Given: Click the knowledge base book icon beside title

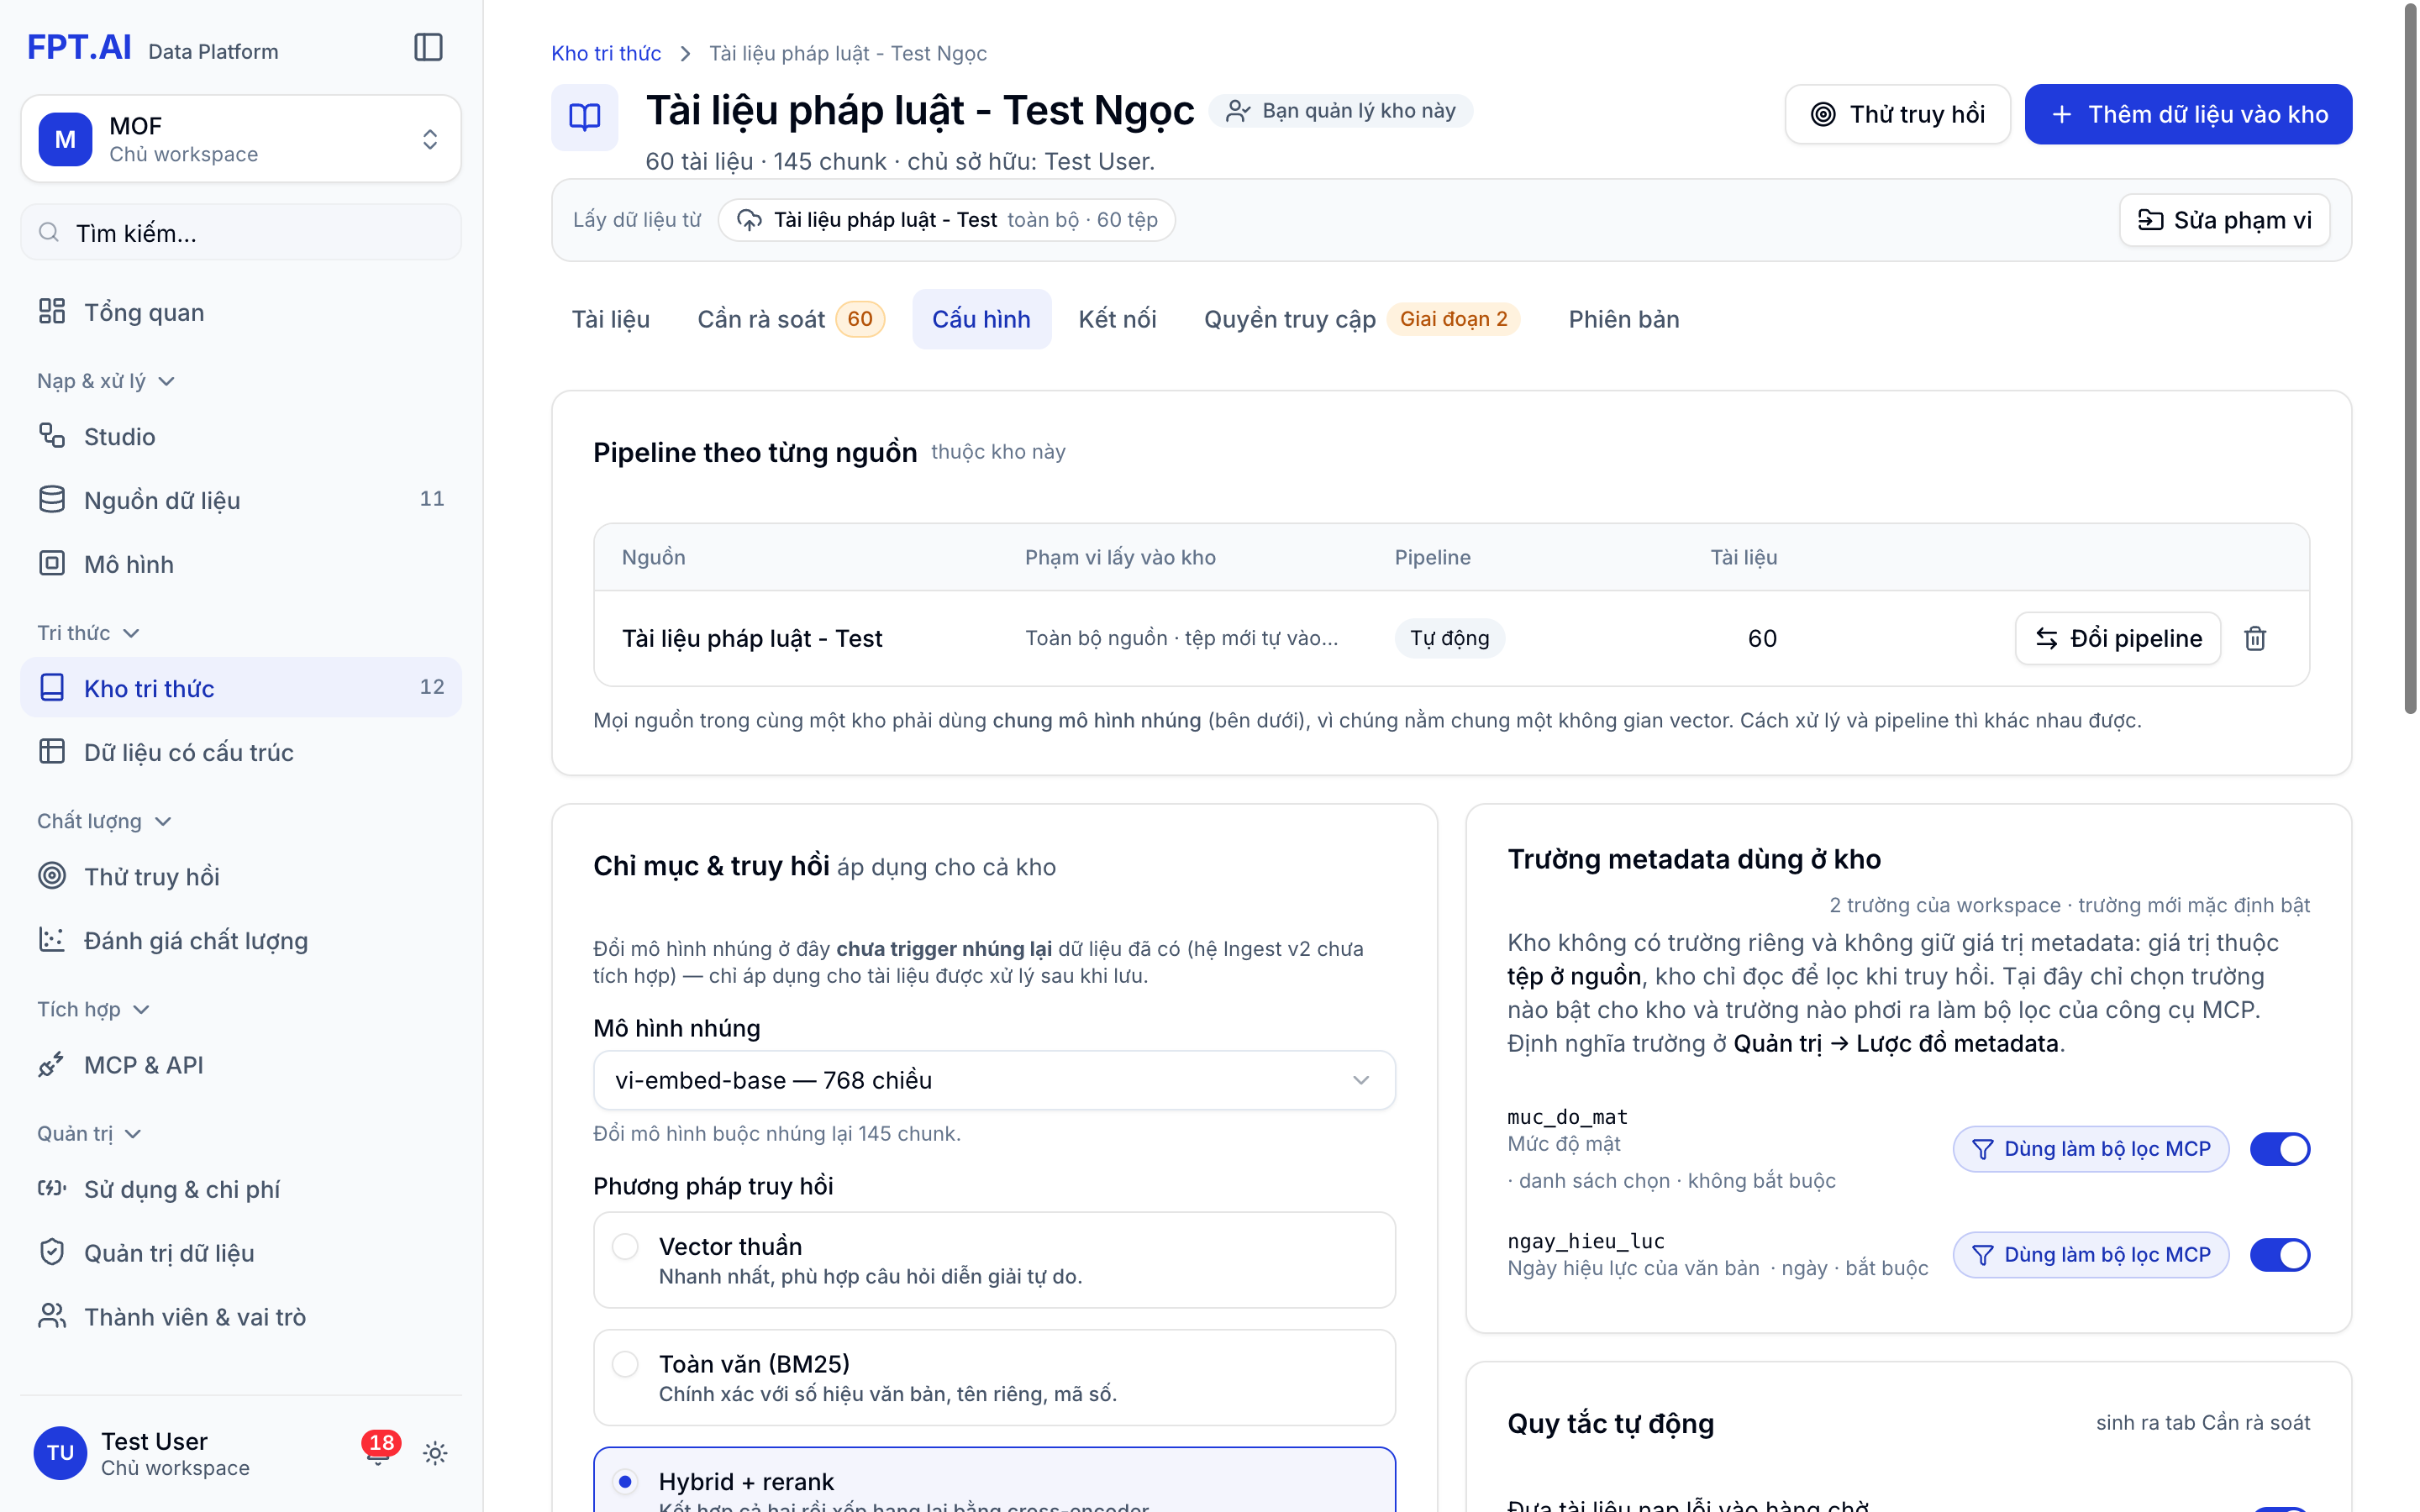Looking at the screenshot, I should tap(585, 117).
